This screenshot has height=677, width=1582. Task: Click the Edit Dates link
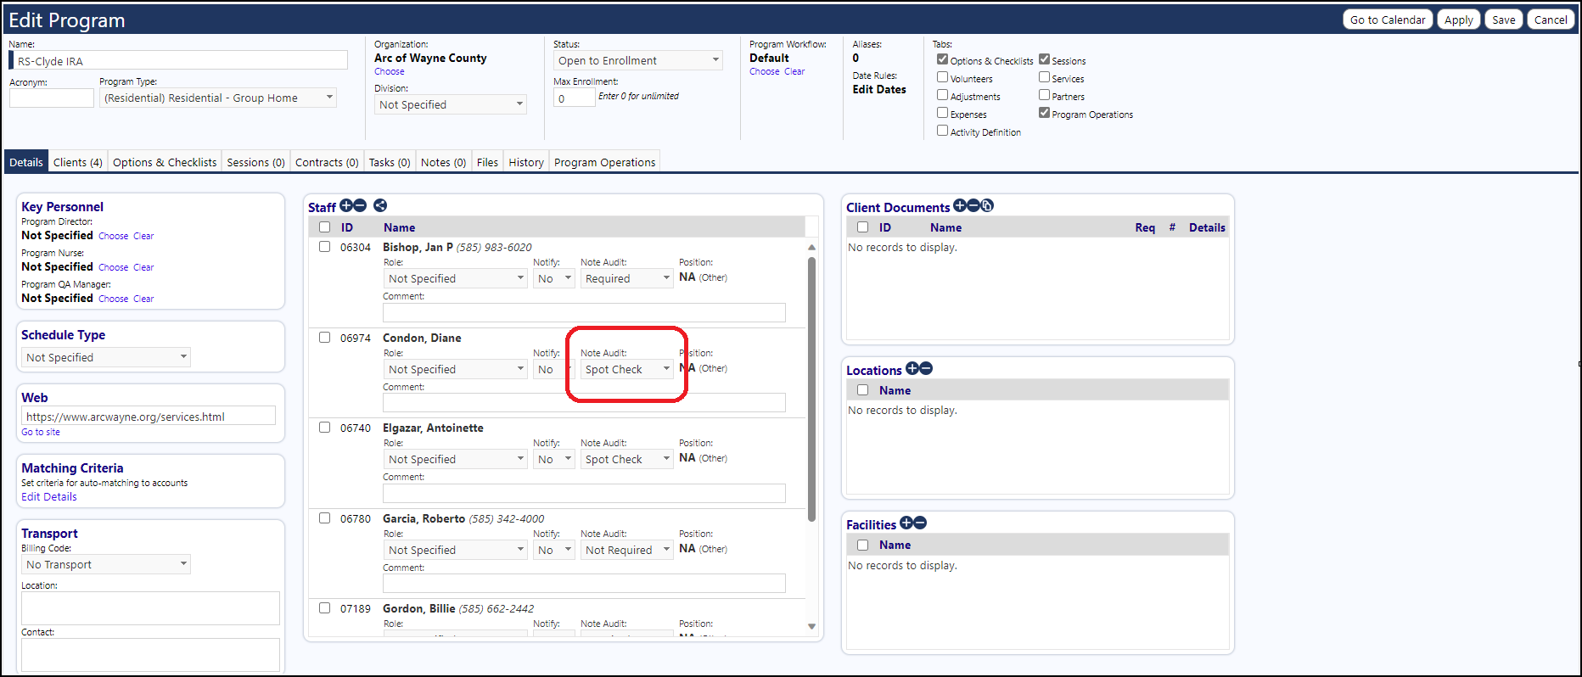click(x=879, y=89)
